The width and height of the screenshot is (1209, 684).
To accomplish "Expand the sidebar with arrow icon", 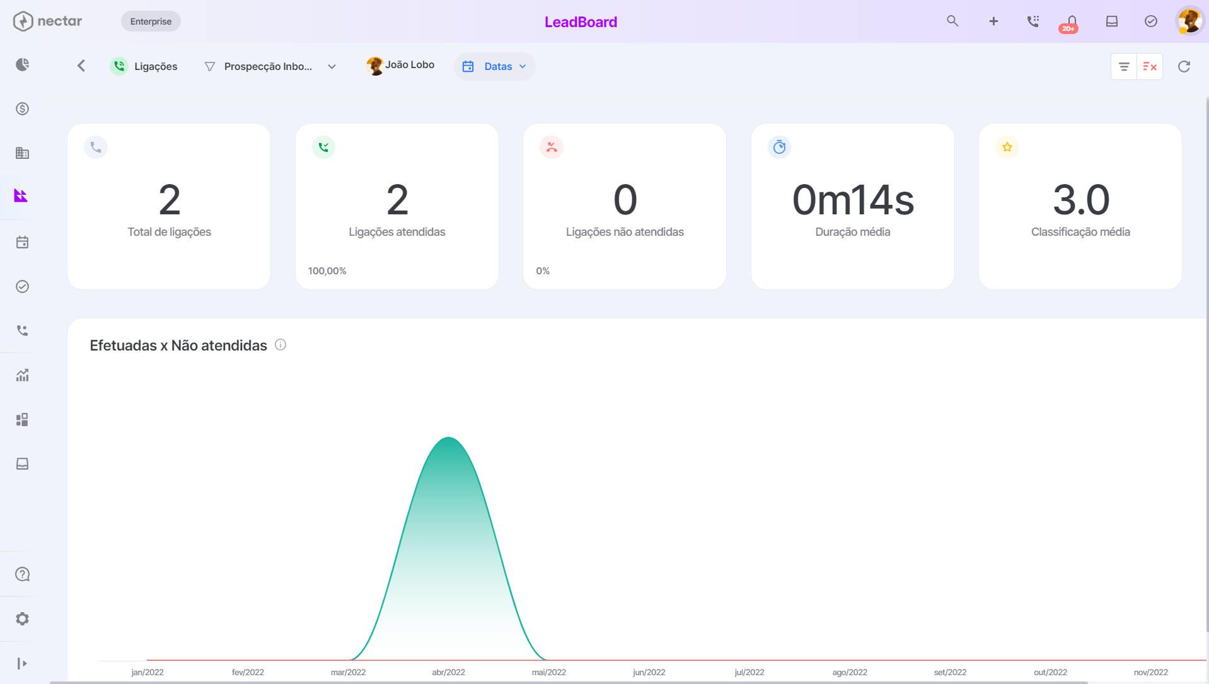I will click(x=22, y=663).
